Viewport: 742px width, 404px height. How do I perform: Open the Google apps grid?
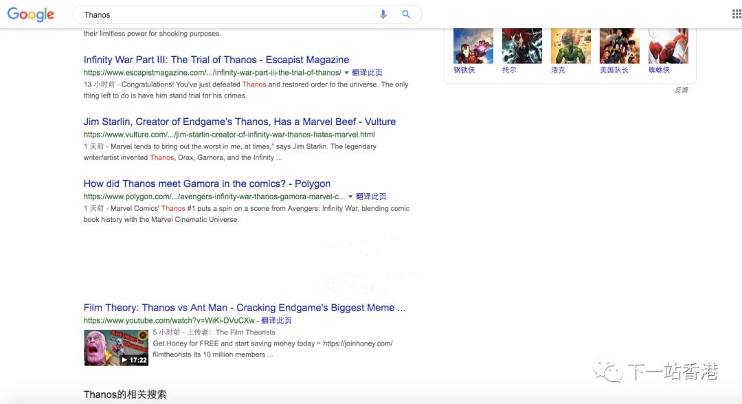tap(737, 14)
